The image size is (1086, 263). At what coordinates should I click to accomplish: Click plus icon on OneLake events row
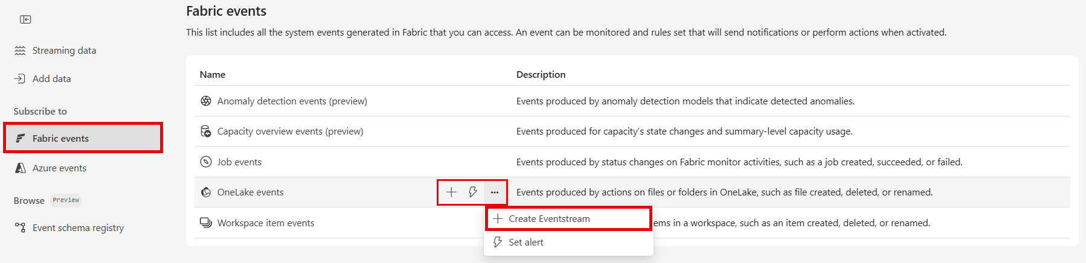pos(451,192)
